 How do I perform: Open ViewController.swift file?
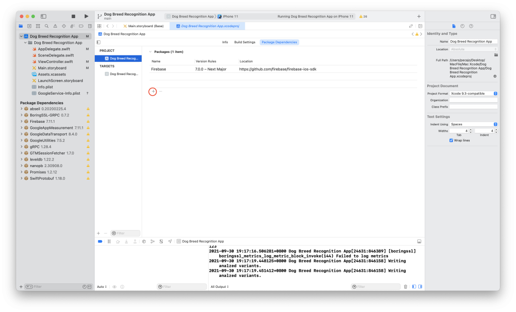click(x=55, y=61)
